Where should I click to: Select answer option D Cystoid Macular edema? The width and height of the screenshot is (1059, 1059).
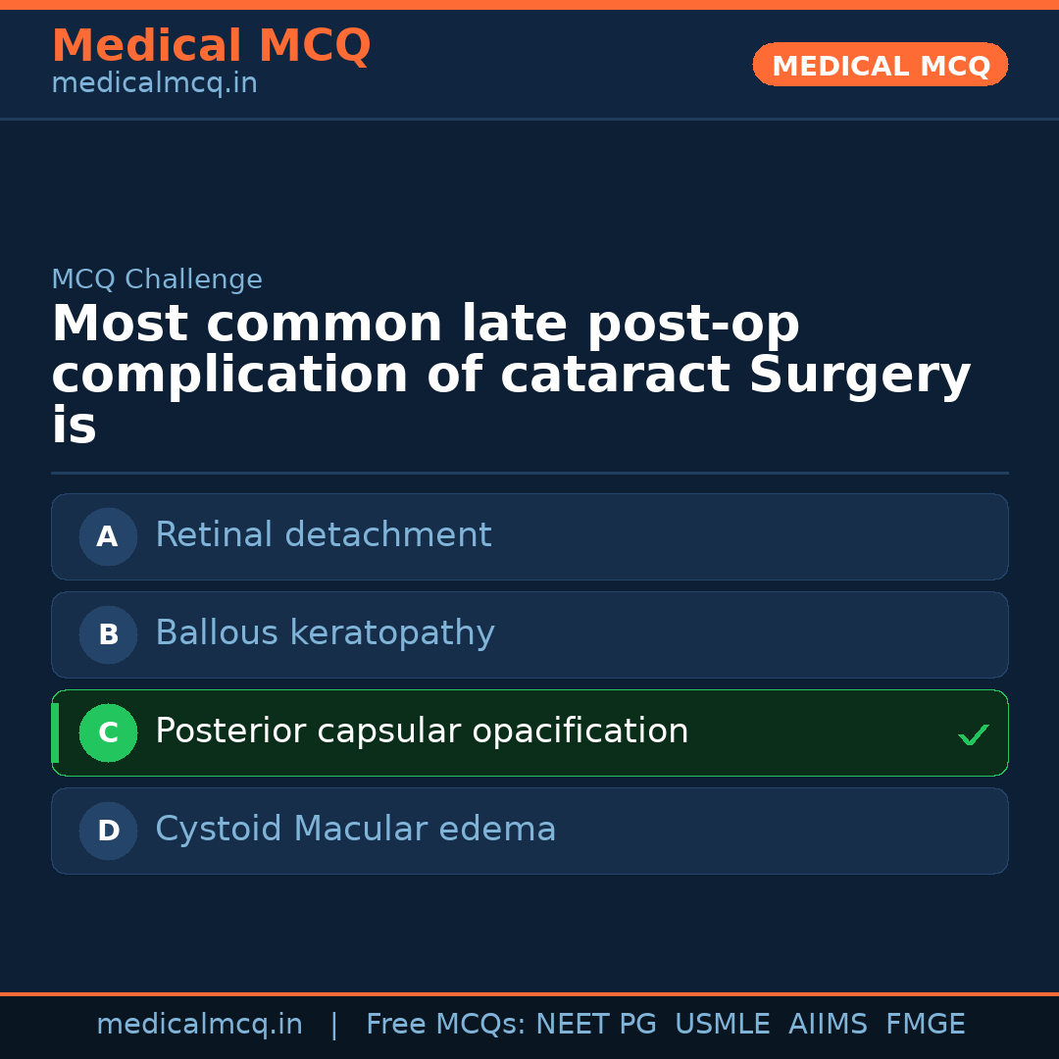pos(529,831)
